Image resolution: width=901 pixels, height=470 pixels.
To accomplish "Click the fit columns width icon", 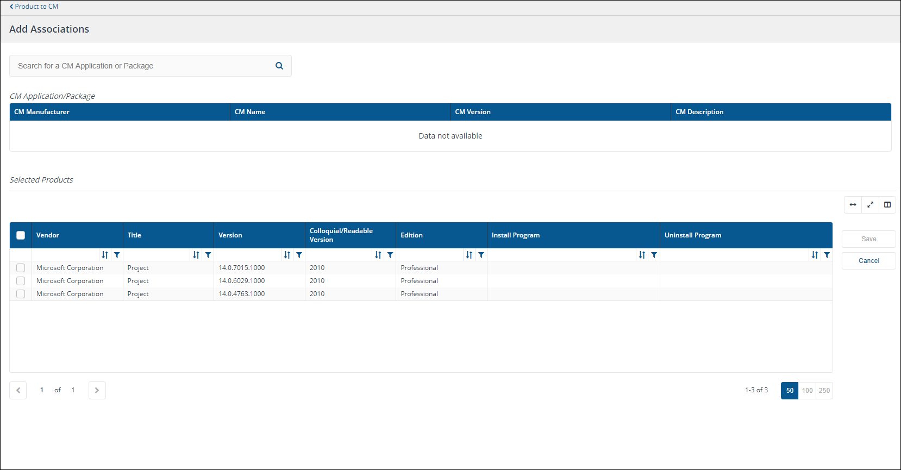I will [853, 205].
